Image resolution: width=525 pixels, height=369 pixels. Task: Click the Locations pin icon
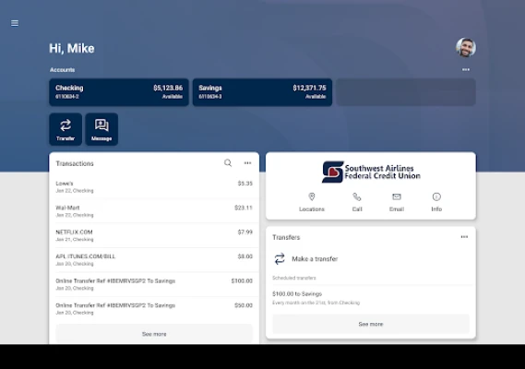[312, 196]
